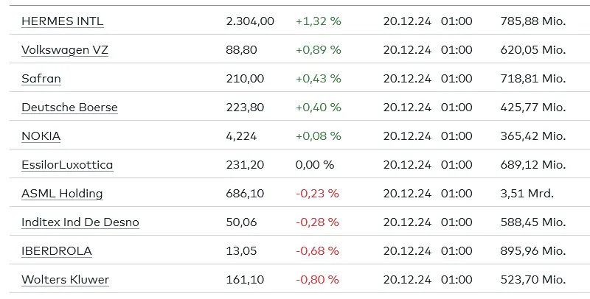Select the NOKIA stock link
Screen dimensions: 590x299
[41, 136]
